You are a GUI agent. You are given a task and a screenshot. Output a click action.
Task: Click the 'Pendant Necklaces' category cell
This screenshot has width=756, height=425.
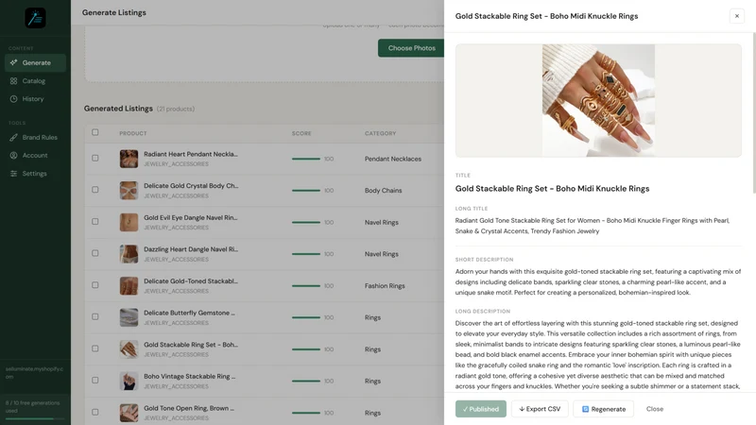click(x=393, y=159)
